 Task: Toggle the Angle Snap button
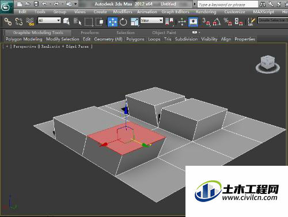point(217,22)
